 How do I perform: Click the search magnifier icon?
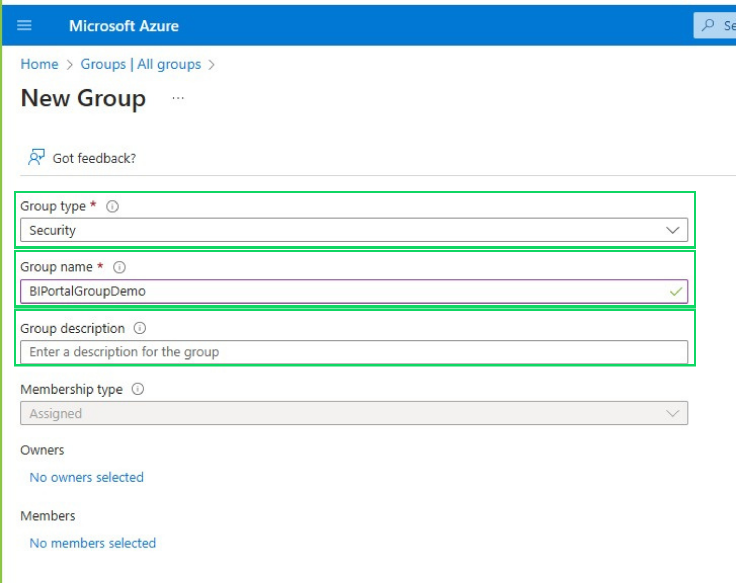[708, 25]
